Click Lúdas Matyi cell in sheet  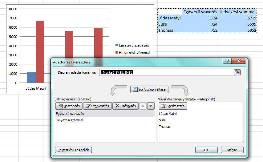170,18
